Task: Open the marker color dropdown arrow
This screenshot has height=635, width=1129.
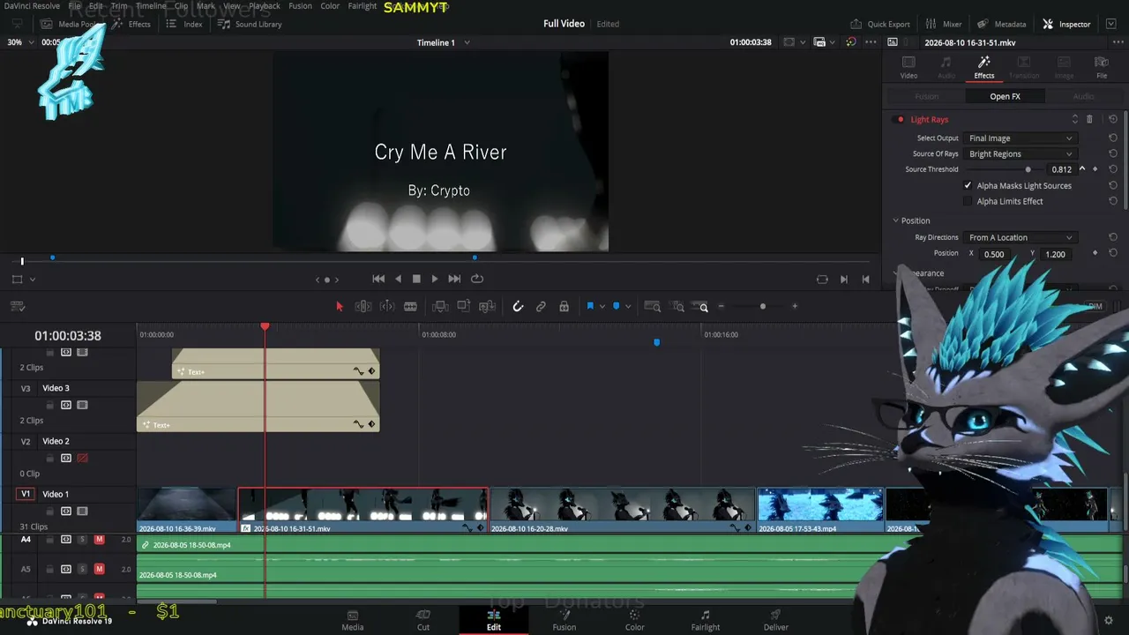Action: point(628,307)
